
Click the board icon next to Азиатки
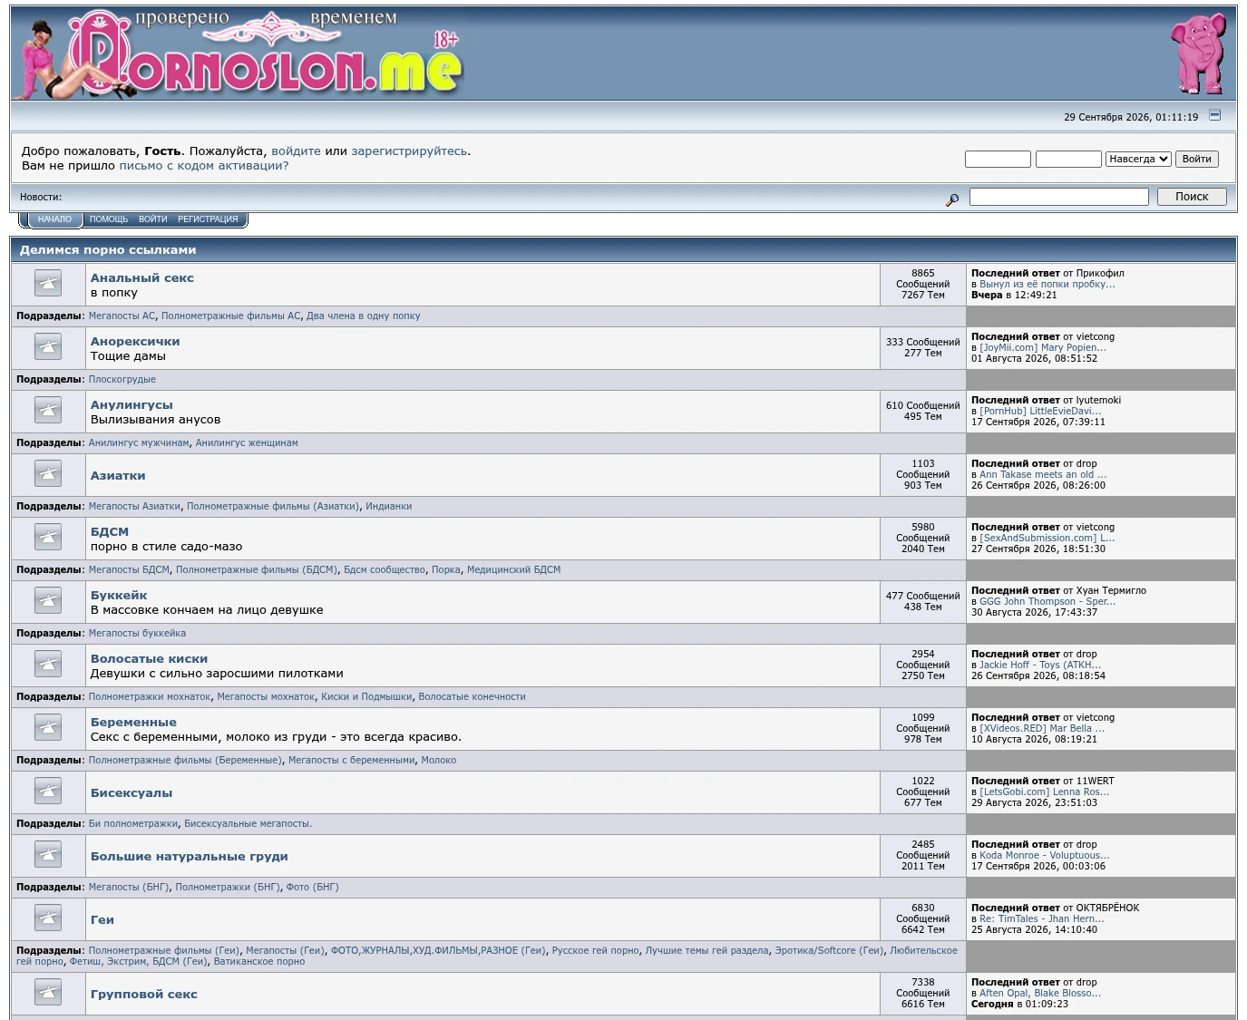tap(48, 474)
